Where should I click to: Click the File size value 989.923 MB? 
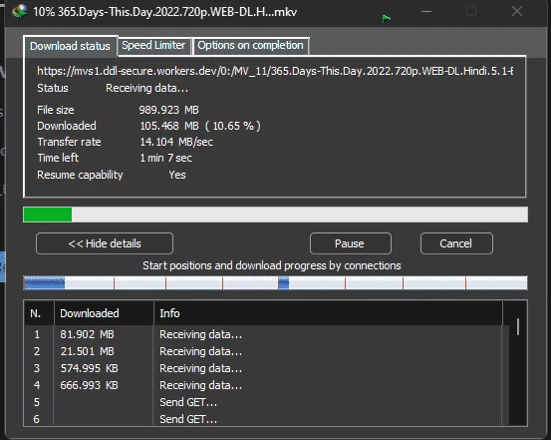[168, 110]
